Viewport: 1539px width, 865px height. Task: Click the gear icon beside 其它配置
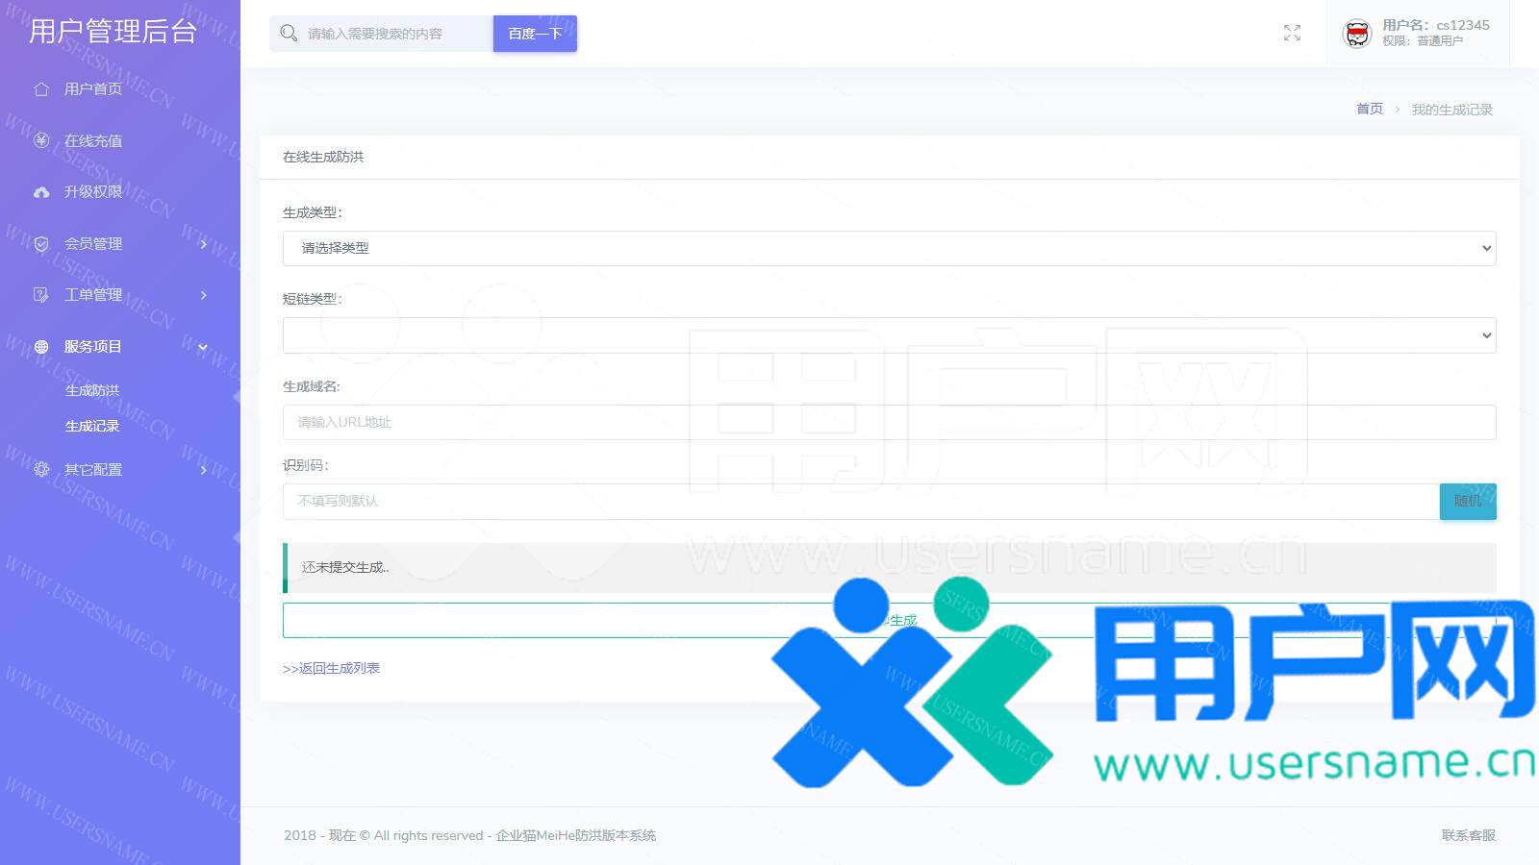tap(41, 470)
